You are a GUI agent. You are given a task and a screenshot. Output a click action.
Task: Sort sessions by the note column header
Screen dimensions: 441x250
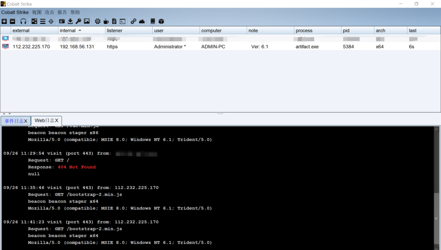[271, 31]
